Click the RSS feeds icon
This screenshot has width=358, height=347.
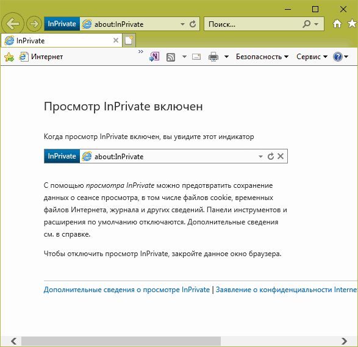point(171,57)
